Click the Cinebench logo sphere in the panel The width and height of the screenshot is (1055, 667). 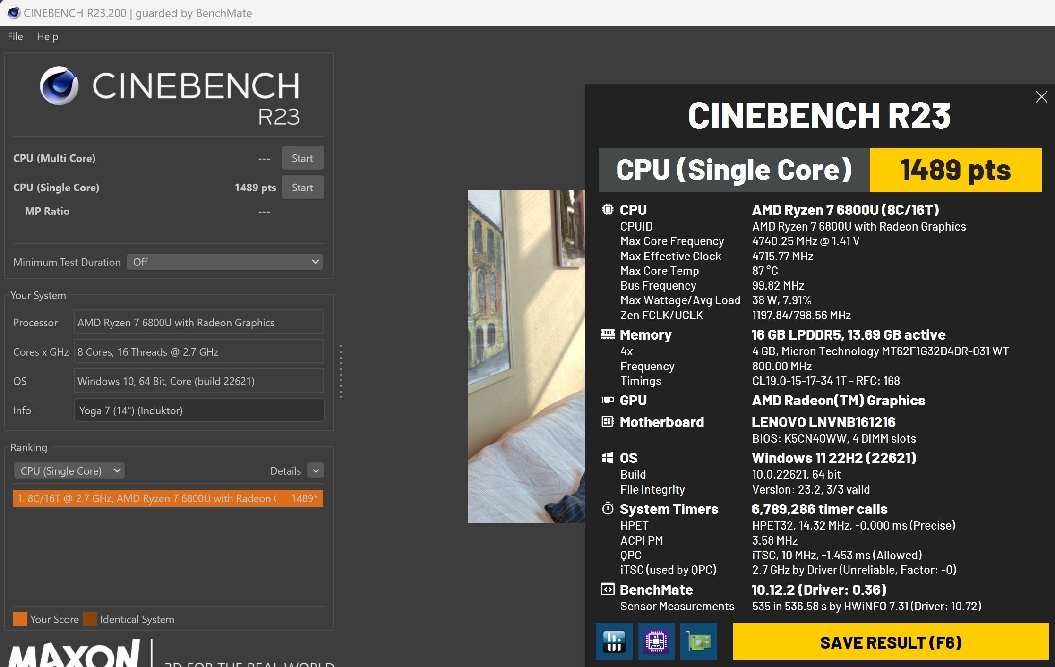(x=59, y=86)
